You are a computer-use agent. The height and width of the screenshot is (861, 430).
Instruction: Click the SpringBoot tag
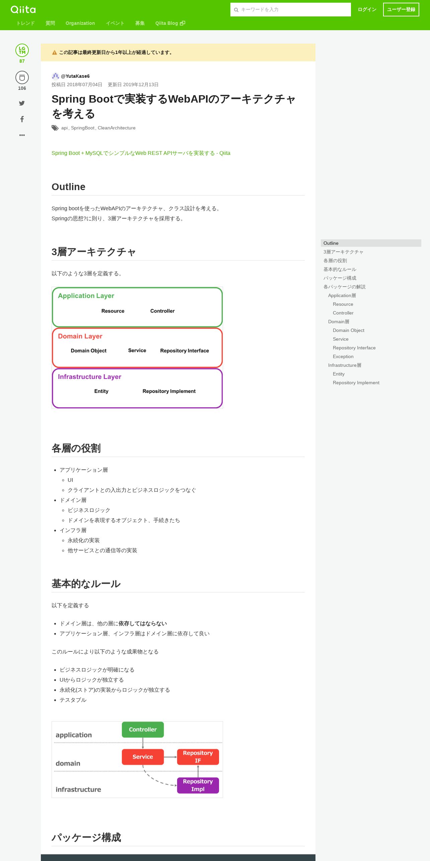[x=83, y=128]
